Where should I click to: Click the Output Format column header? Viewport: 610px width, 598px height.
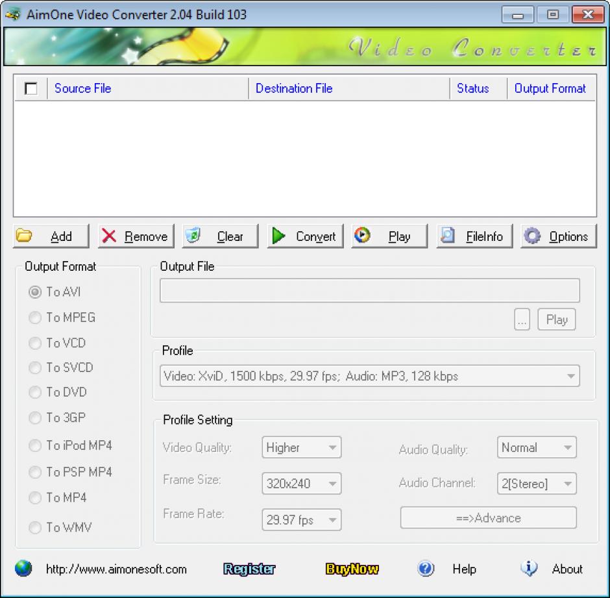click(551, 88)
